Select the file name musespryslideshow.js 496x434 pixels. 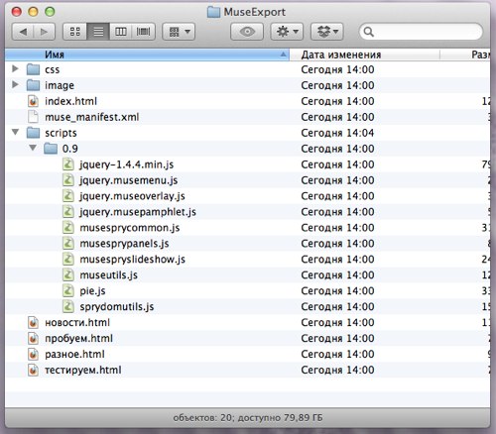click(x=133, y=260)
